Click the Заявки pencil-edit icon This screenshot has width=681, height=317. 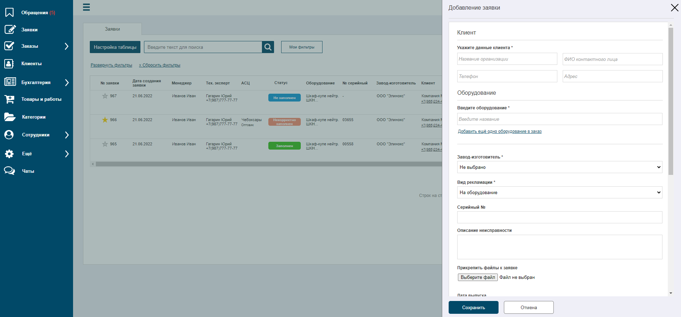click(x=10, y=29)
